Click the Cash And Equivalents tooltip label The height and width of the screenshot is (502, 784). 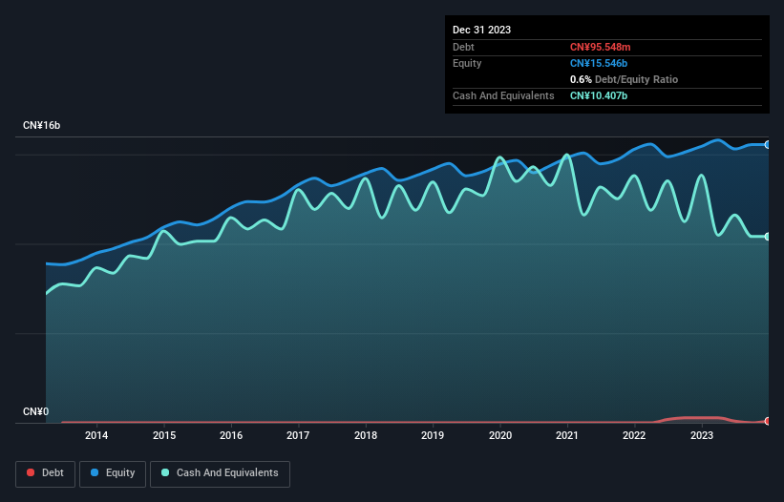503,95
